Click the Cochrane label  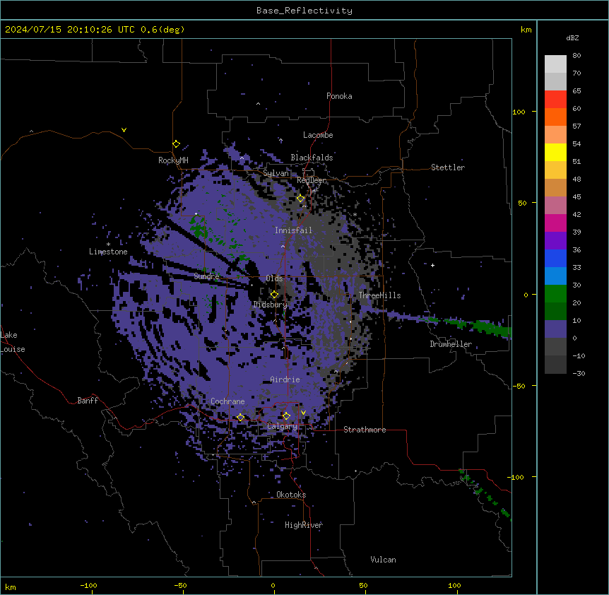(227, 401)
